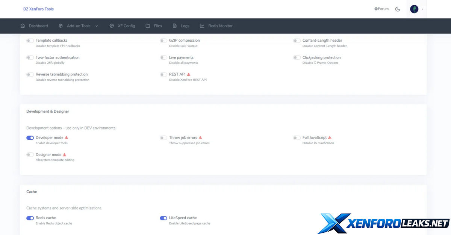Expand the Add-on Tools dropdown chevron
The width and height of the screenshot is (451, 235).
pyautogui.click(x=97, y=26)
